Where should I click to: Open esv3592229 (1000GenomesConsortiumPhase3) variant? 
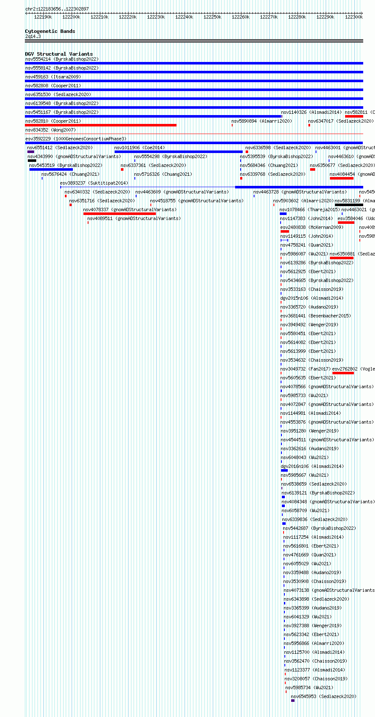(76, 139)
